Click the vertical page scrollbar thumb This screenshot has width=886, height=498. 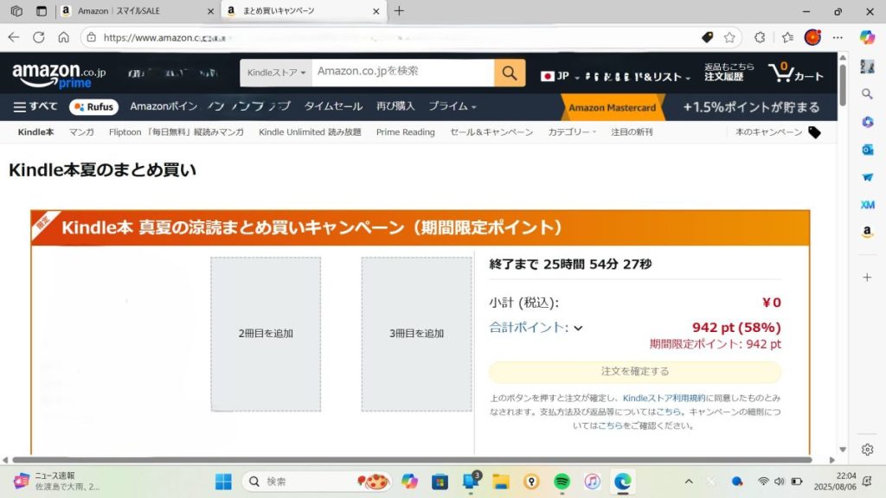coord(843,85)
